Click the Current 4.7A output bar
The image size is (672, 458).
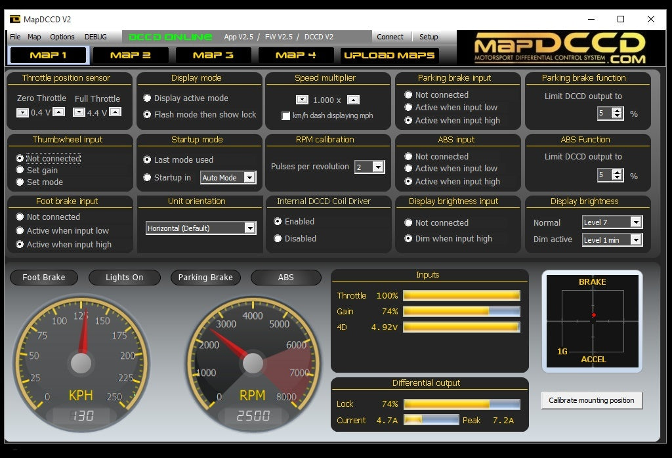tap(431, 420)
